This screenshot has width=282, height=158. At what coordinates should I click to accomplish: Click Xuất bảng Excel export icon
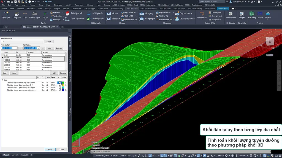251,14
